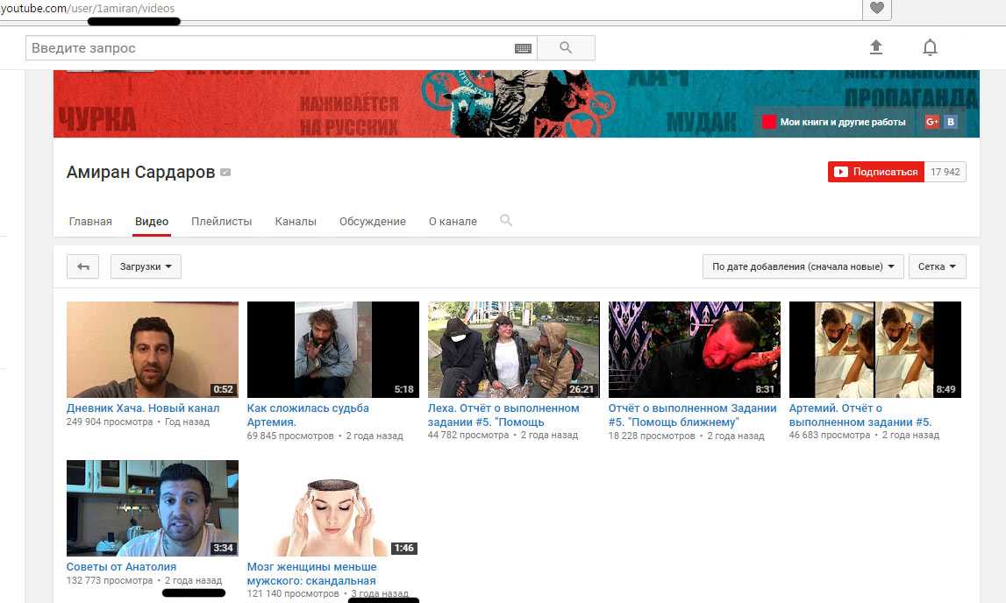The width and height of the screenshot is (1006, 603).
Task: Switch to the Плейлисты tab
Action: (x=221, y=222)
